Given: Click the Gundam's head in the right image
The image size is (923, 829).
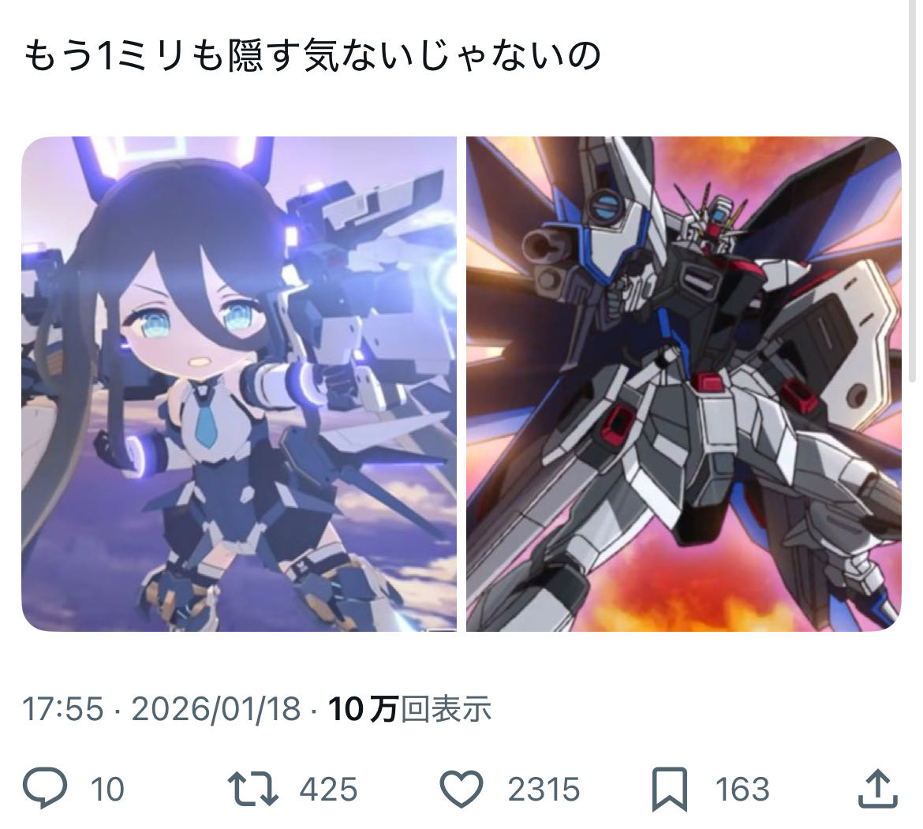Looking at the screenshot, I should click(x=713, y=218).
